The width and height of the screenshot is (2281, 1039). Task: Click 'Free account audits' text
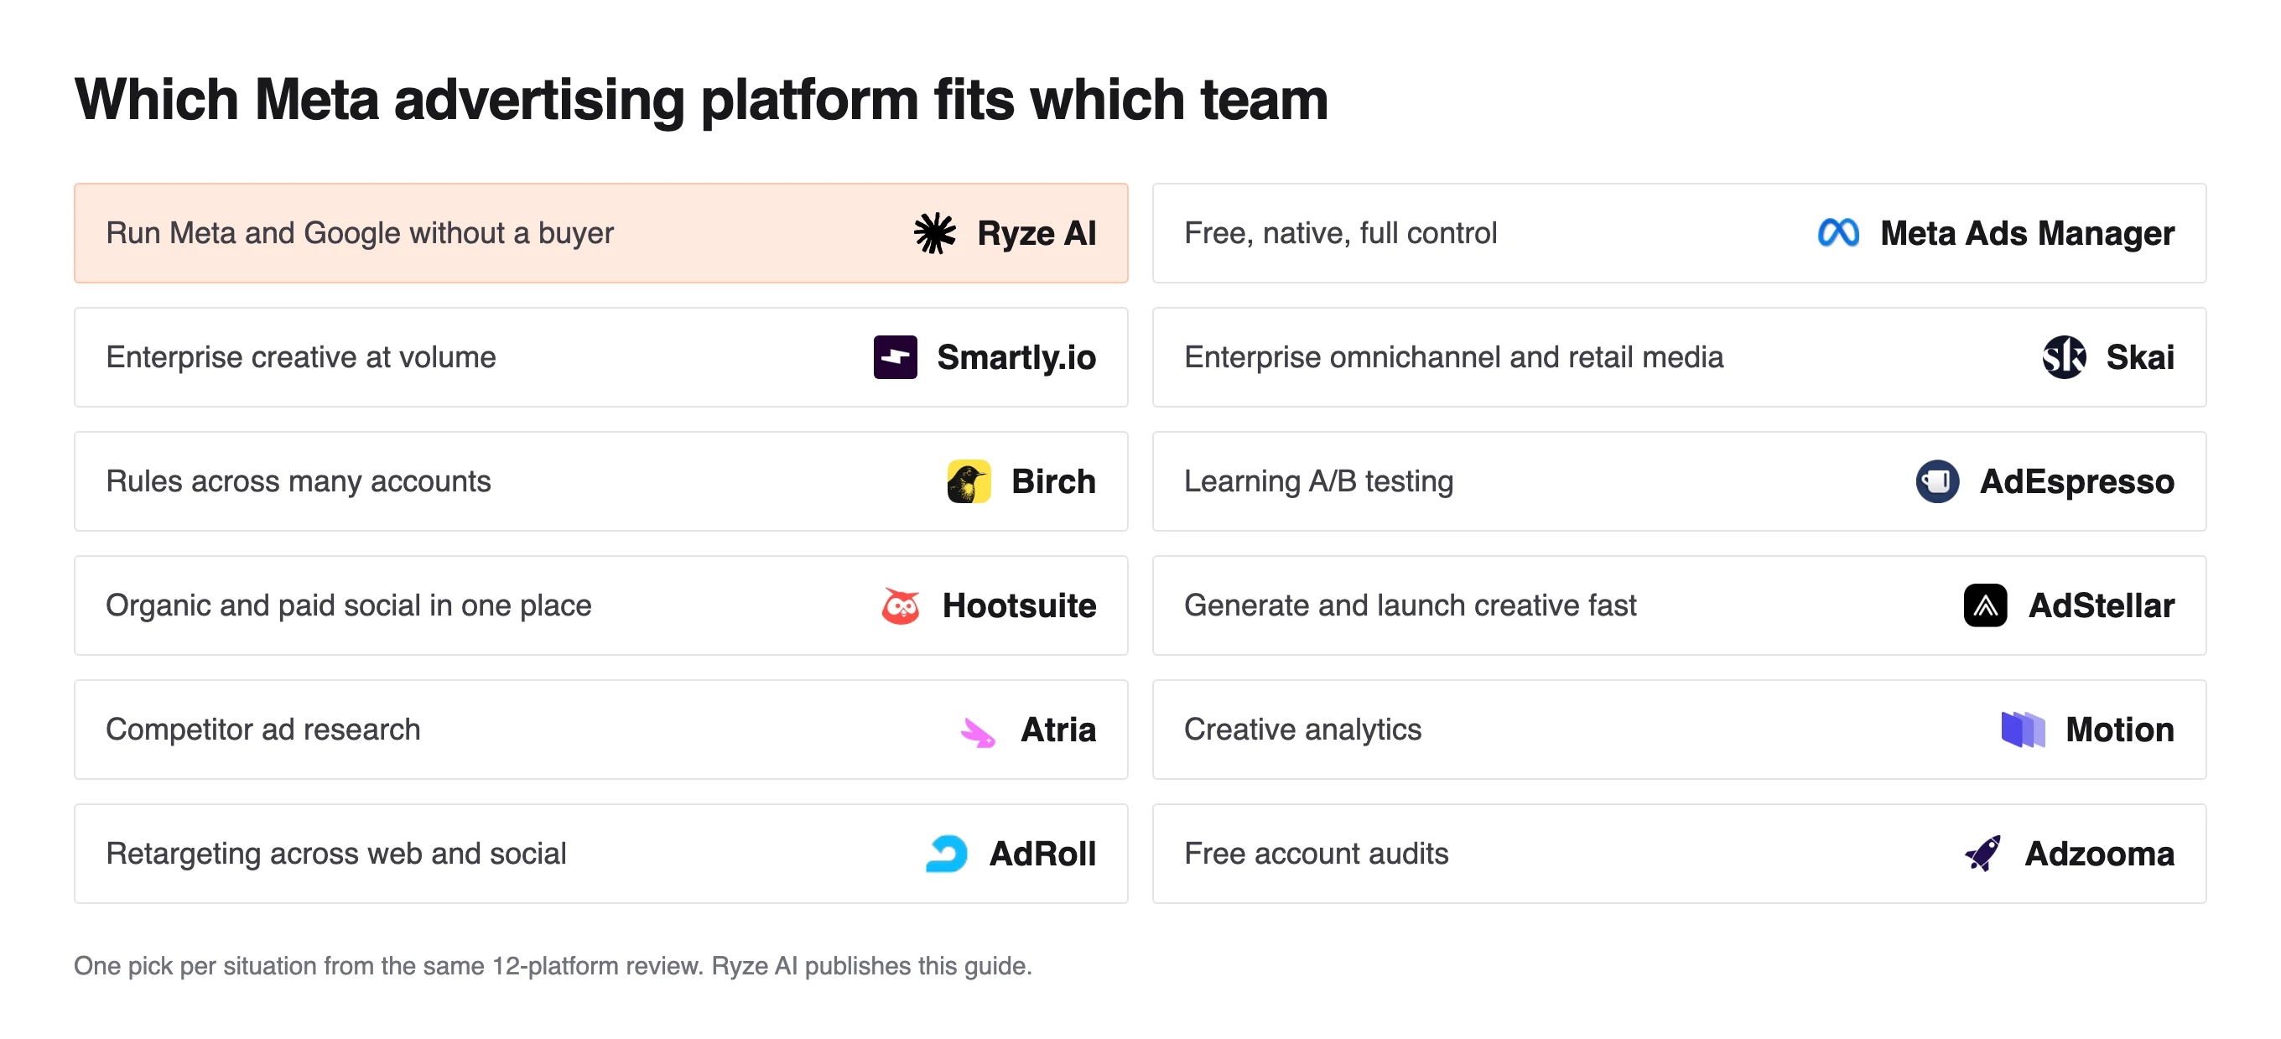[1316, 853]
